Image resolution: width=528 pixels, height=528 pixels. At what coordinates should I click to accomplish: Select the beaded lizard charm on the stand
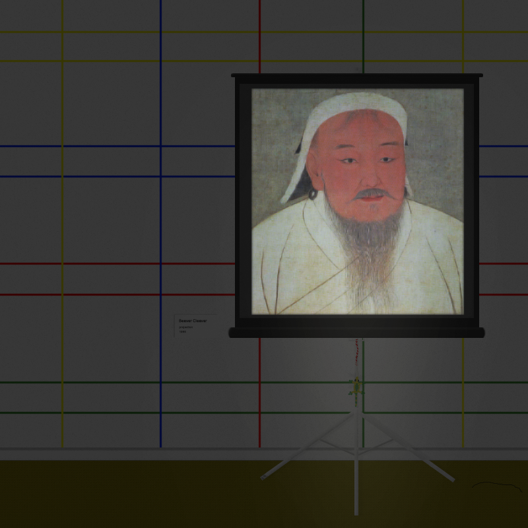356,391
